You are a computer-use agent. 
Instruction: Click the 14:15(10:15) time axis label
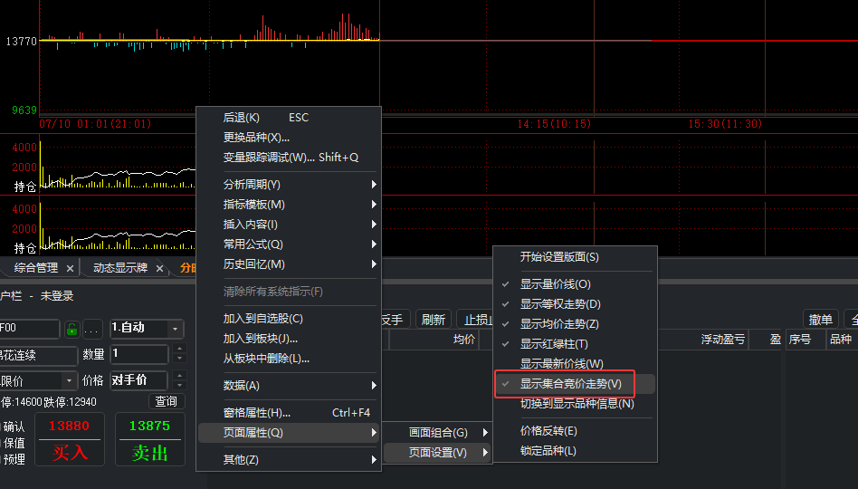(x=554, y=124)
